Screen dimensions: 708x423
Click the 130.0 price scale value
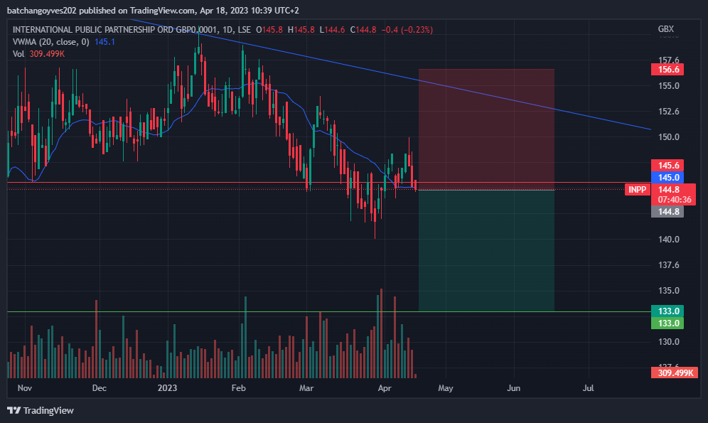(x=669, y=342)
